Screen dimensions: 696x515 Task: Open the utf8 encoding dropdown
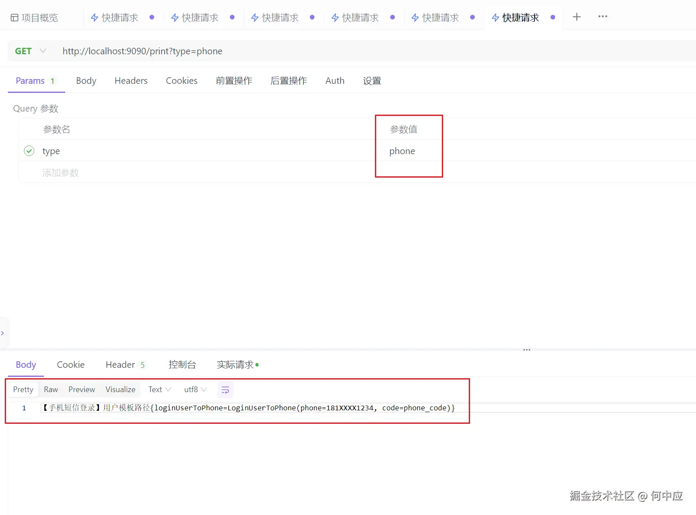[195, 390]
